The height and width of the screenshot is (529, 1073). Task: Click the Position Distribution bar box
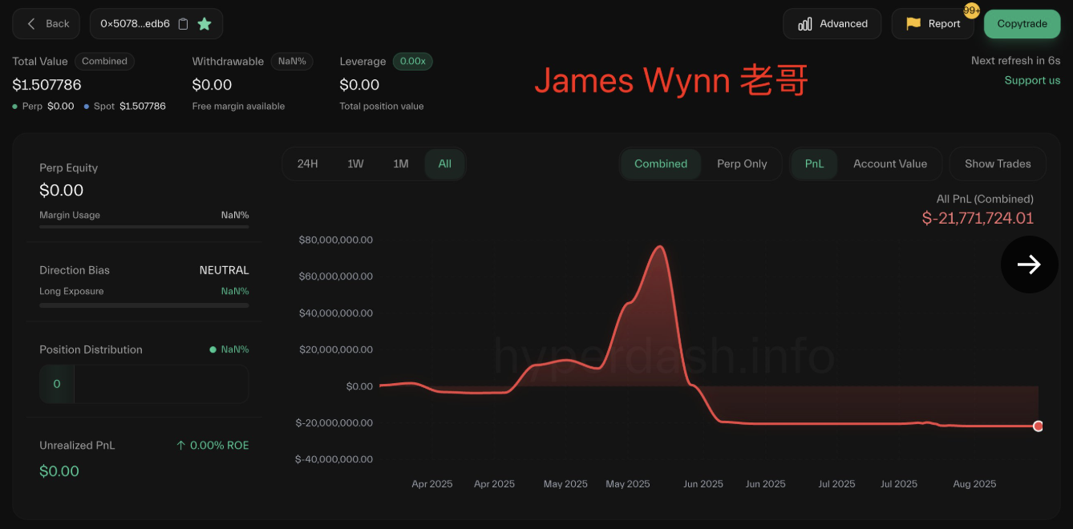[x=144, y=384]
